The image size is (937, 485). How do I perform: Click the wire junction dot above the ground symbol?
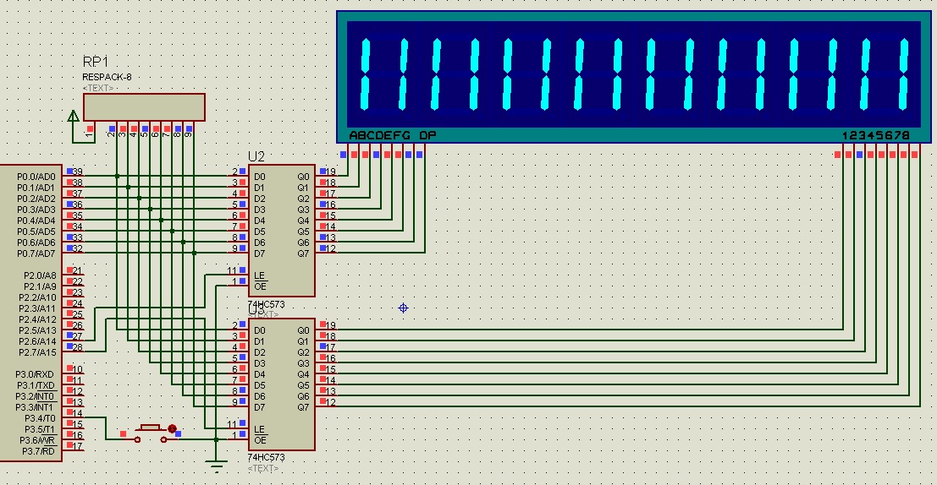pos(217,439)
